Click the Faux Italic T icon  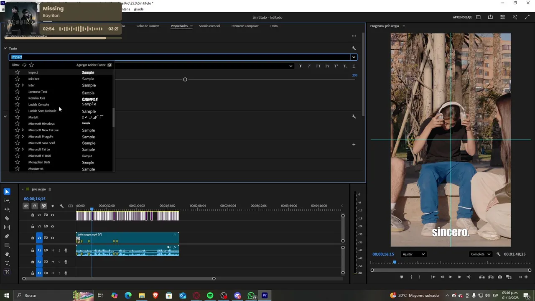[x=309, y=66]
